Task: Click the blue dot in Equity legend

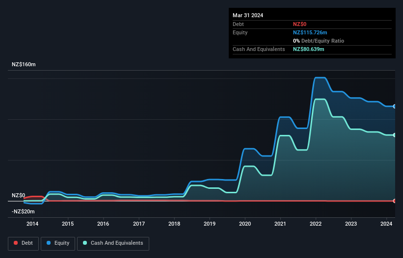Action: tap(49, 243)
